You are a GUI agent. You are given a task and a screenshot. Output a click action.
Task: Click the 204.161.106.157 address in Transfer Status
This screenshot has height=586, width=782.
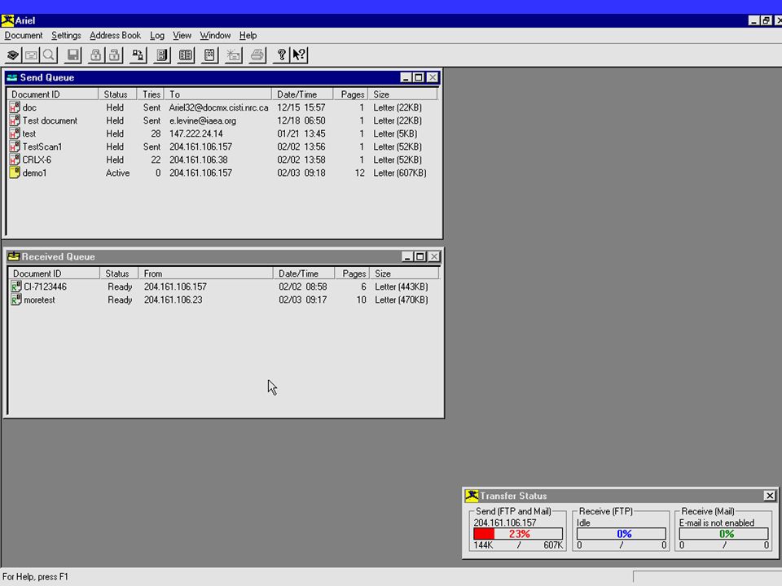(x=505, y=523)
